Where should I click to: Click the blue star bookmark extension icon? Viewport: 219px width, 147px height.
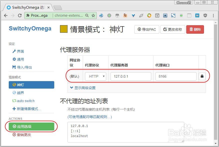(x=165, y=15)
